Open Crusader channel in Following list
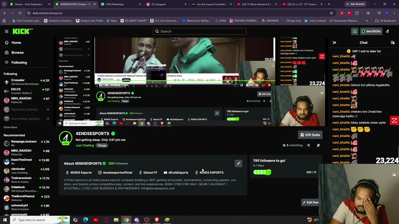The image size is (399, 224). [x=26, y=82]
